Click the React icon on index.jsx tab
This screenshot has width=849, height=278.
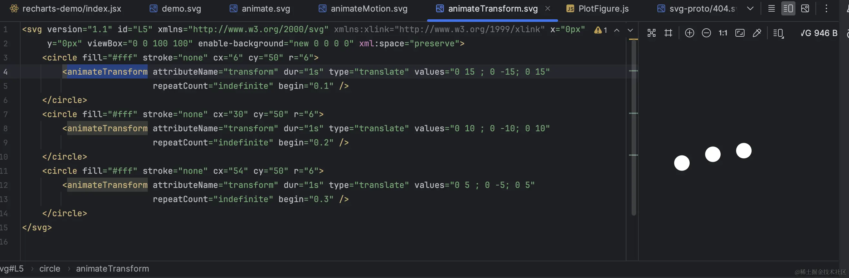tap(14, 9)
